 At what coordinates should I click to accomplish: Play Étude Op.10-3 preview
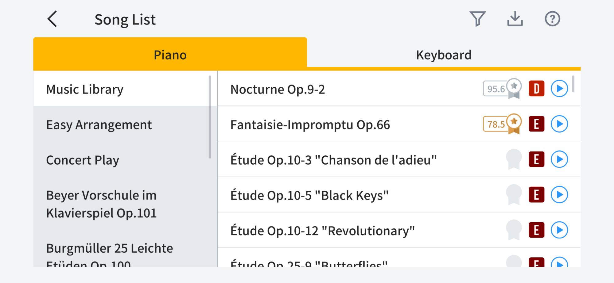[x=559, y=159]
